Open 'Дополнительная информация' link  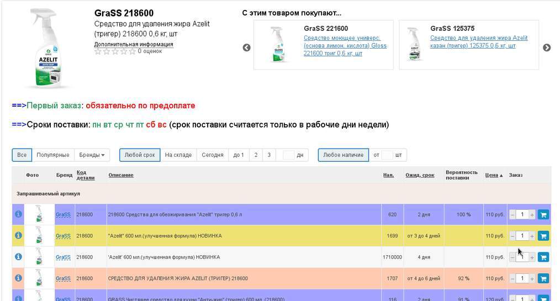134,44
